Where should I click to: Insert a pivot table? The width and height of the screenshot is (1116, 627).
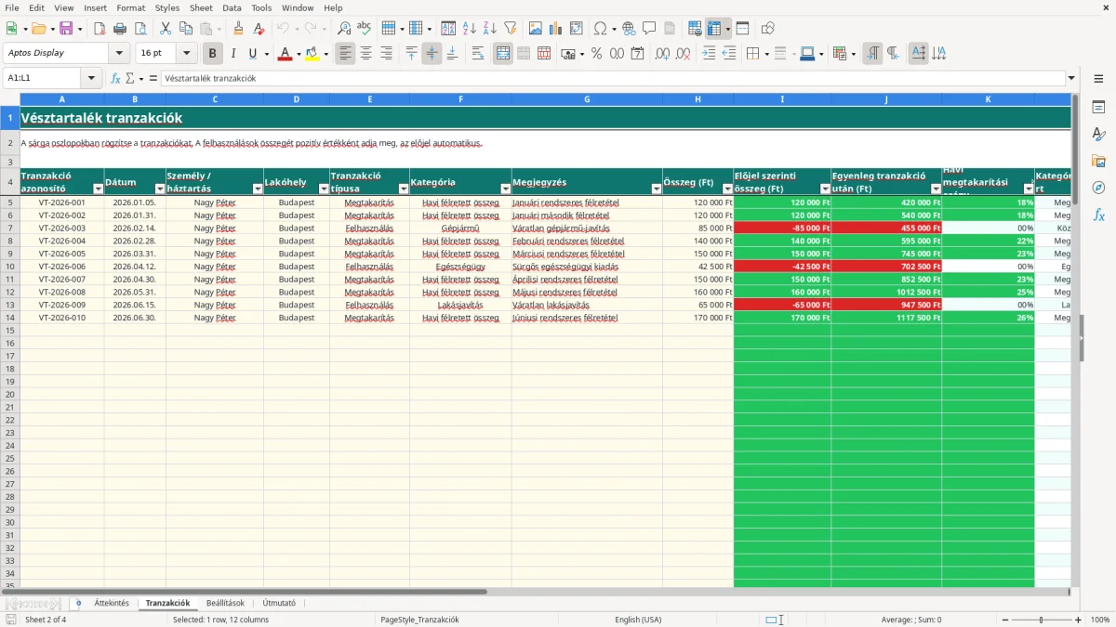click(577, 29)
